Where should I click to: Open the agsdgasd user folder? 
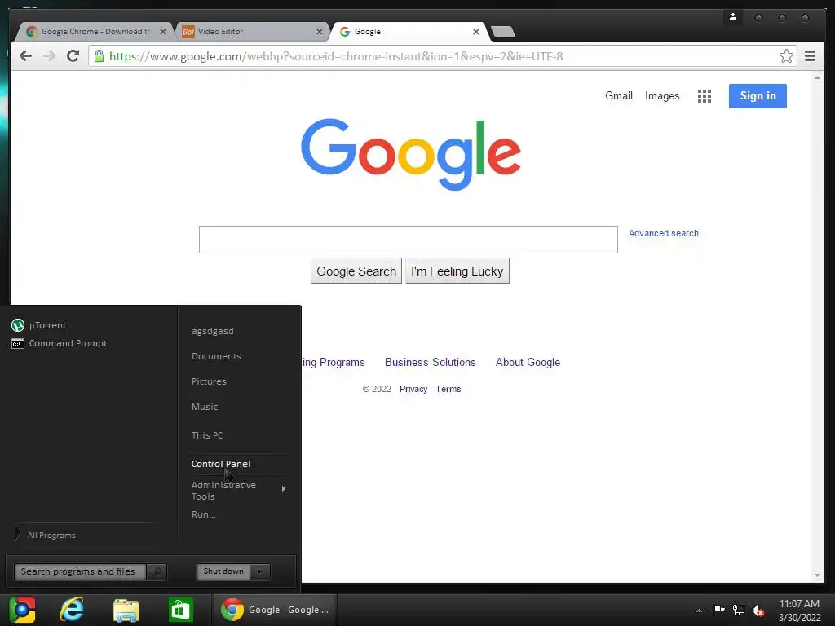pyautogui.click(x=213, y=331)
